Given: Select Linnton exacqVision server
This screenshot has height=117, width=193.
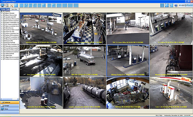Looking at the screenshot, I should 12,33.
